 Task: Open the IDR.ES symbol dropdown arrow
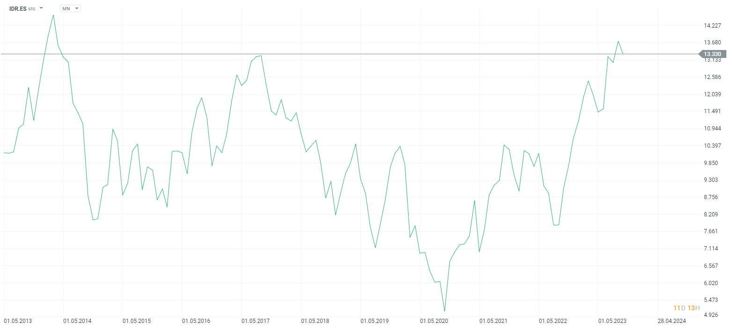click(x=41, y=8)
